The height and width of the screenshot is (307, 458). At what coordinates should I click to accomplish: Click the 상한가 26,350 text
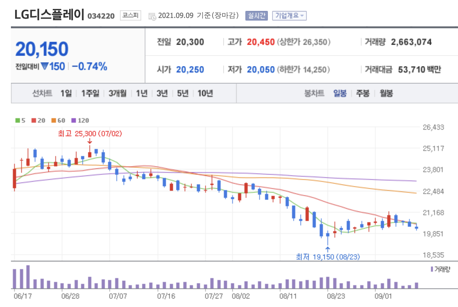(304, 42)
